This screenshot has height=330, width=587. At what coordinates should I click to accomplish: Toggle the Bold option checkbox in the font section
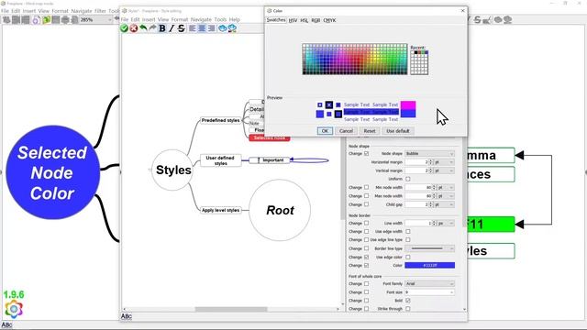tap(408, 301)
